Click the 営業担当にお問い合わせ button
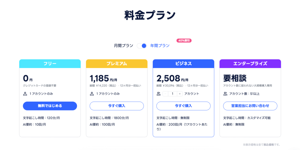 click(x=250, y=106)
